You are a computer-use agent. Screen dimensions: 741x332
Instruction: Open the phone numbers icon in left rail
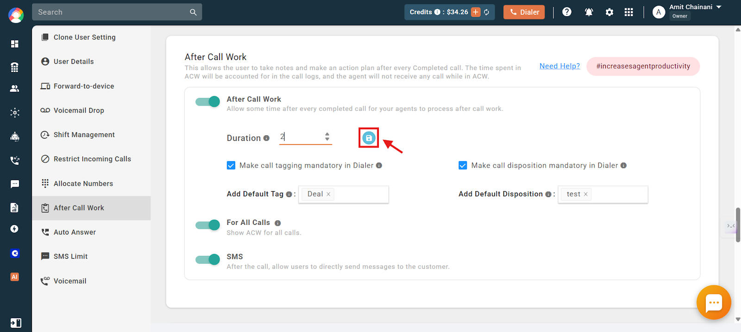pyautogui.click(x=15, y=67)
